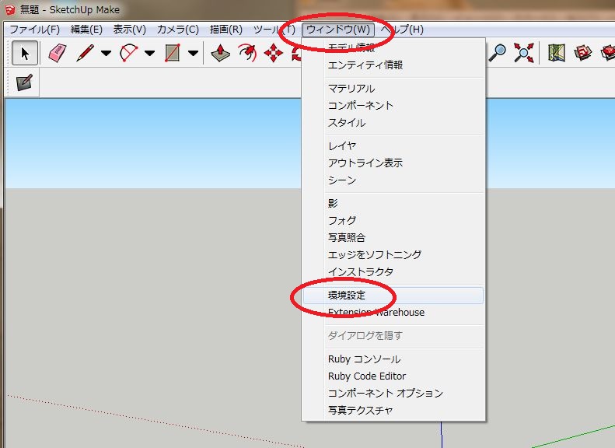This screenshot has width=615, height=448.
Task: Open the line tool dropdown arrow
Action: tap(106, 53)
